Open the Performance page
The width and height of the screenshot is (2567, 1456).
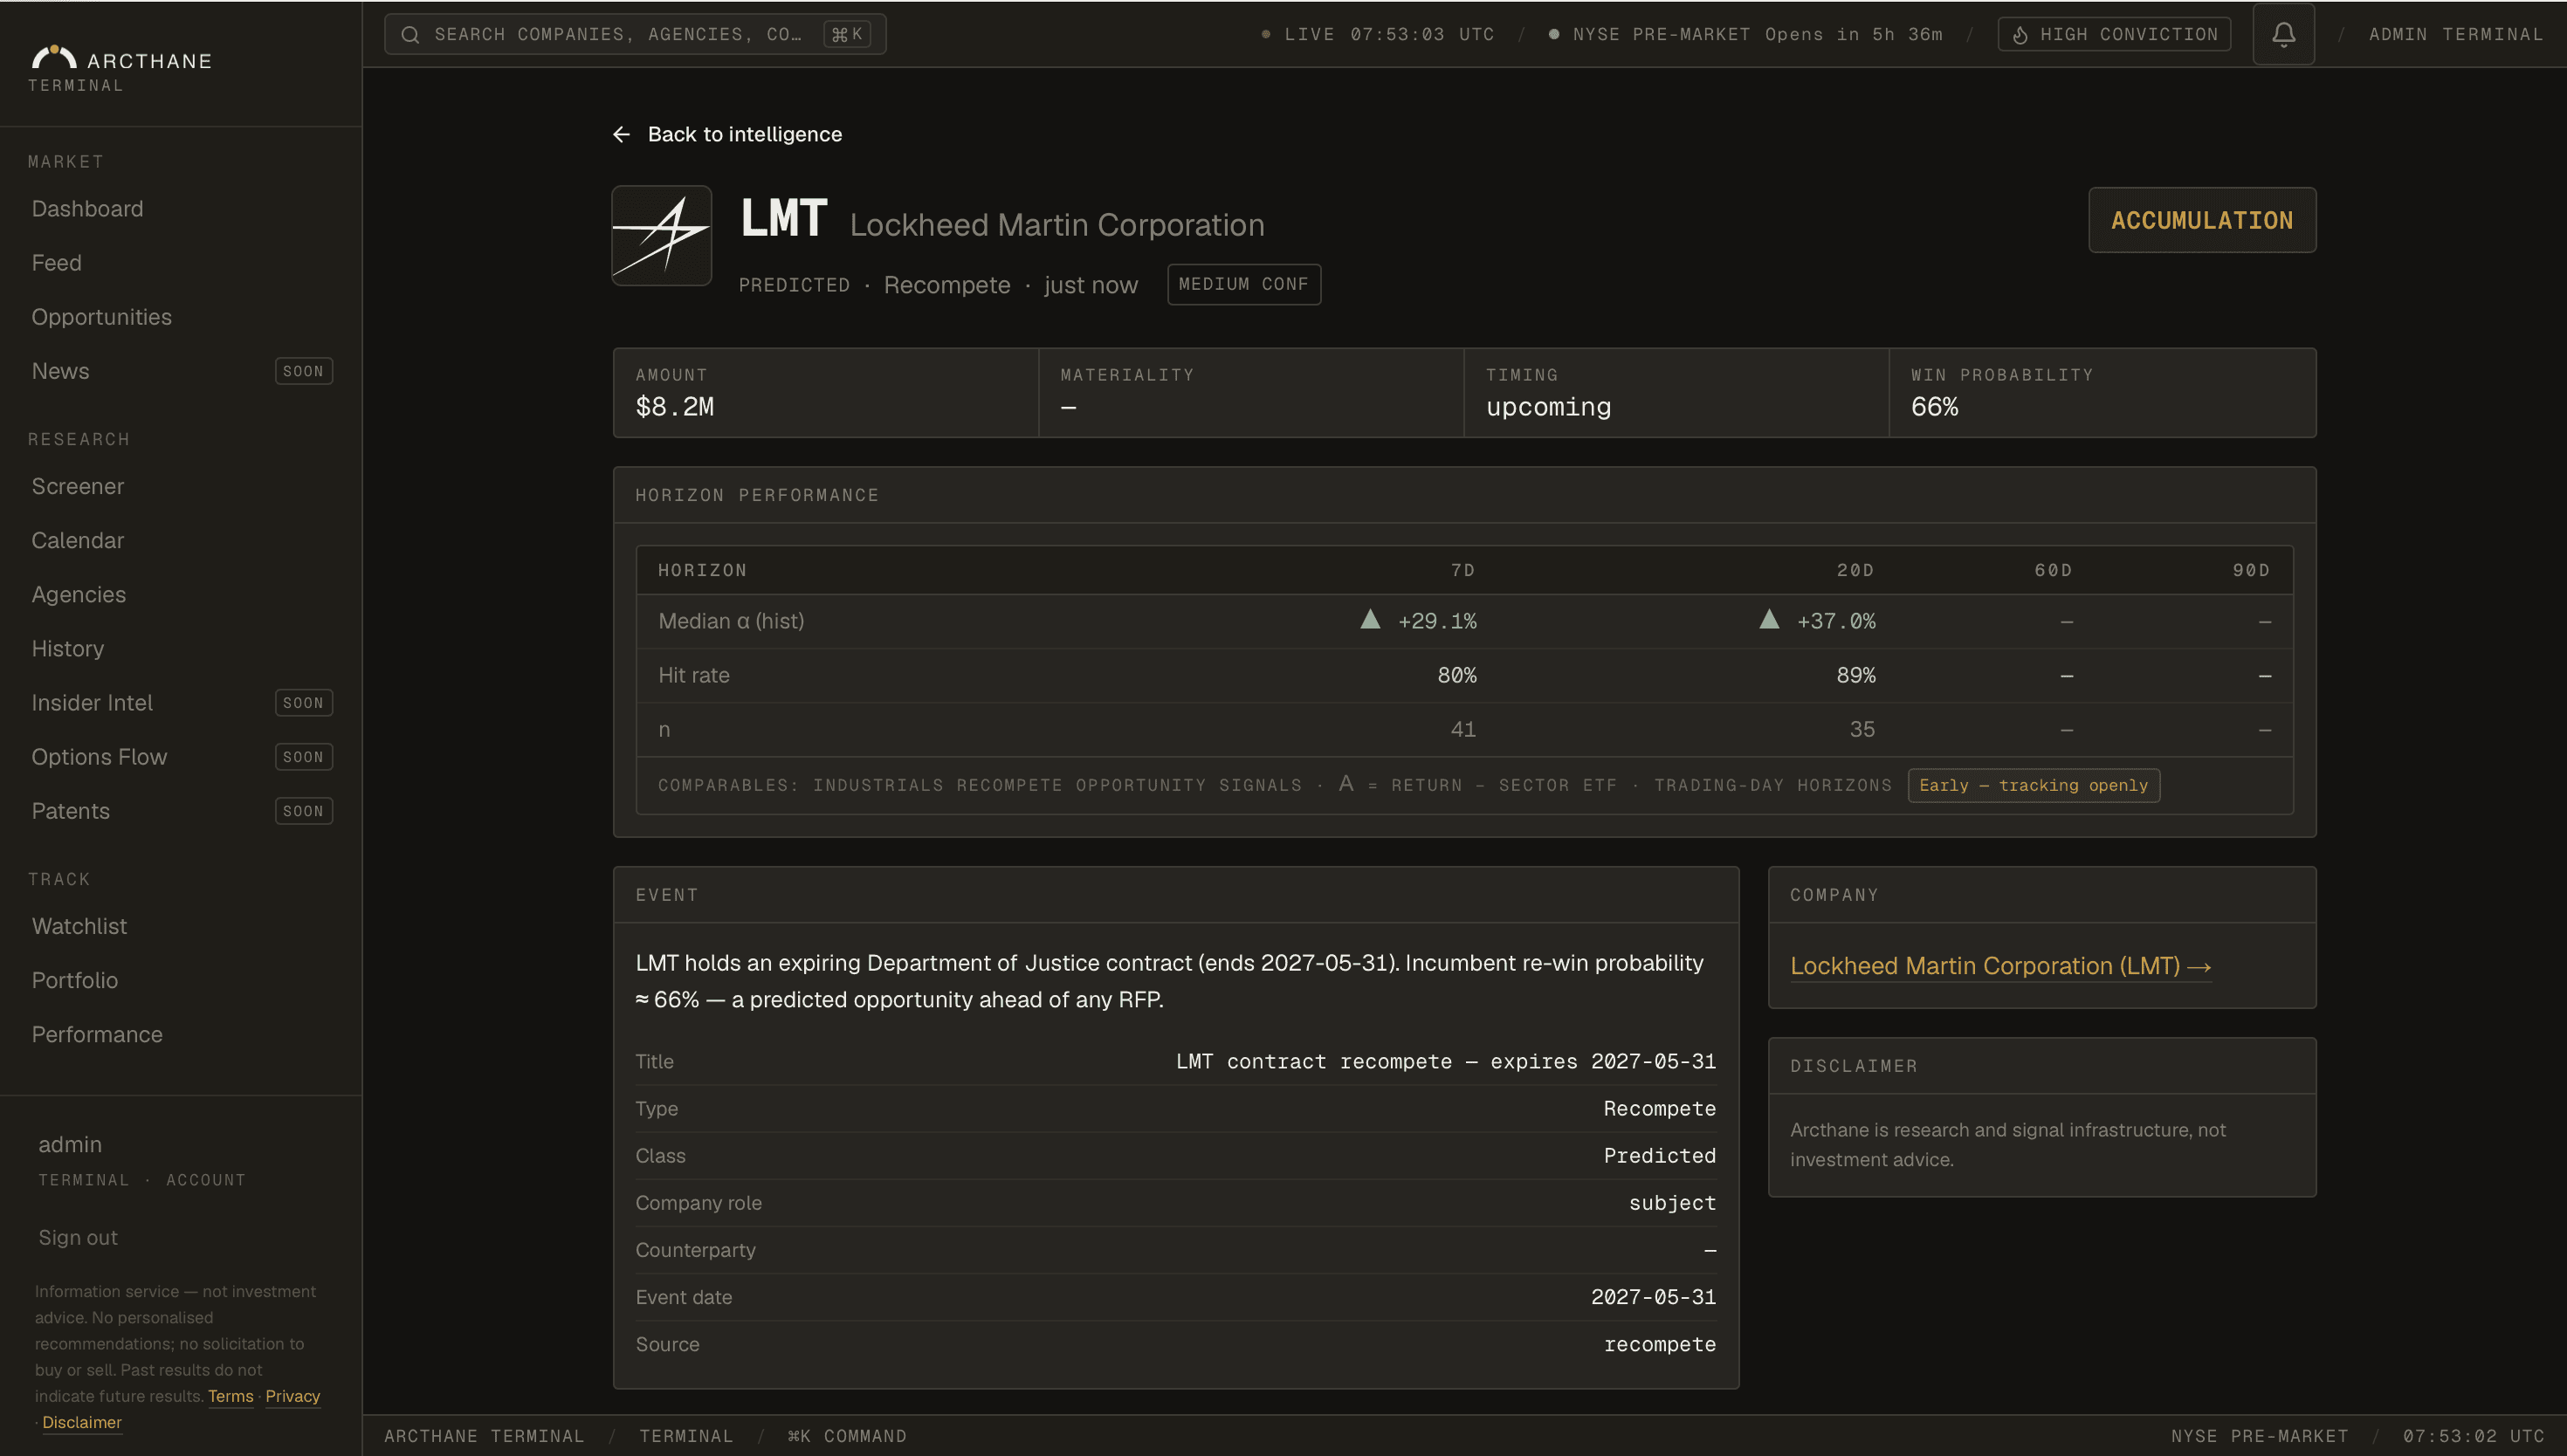click(x=96, y=1034)
